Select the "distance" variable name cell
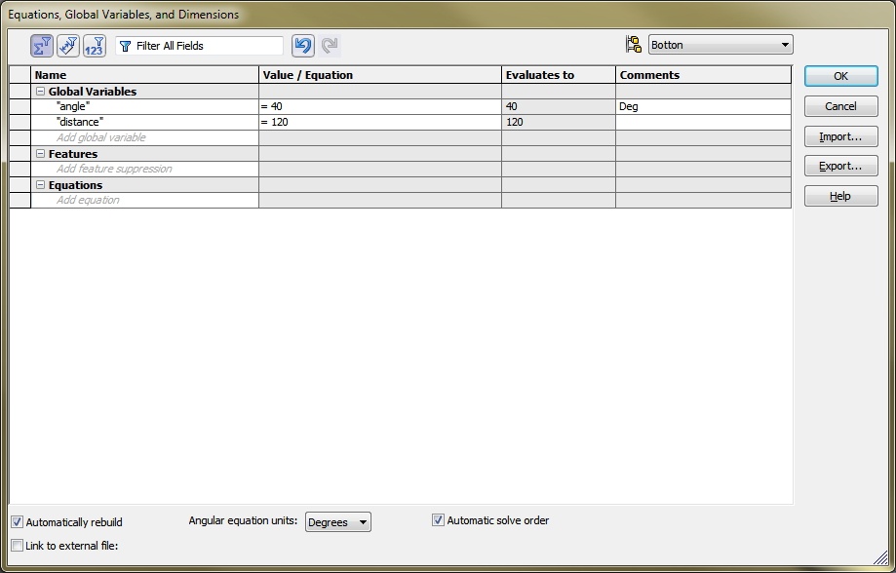The width and height of the screenshot is (896, 573). (144, 122)
